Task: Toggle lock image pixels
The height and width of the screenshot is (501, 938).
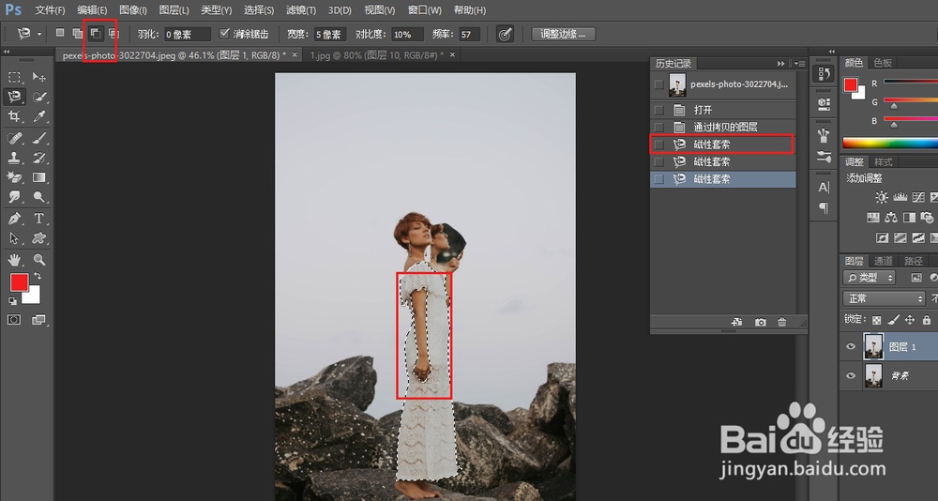Action: 893,320
